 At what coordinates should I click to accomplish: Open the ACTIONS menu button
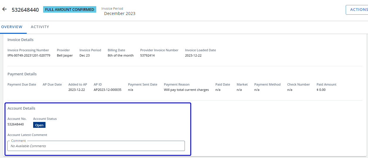coord(357,10)
